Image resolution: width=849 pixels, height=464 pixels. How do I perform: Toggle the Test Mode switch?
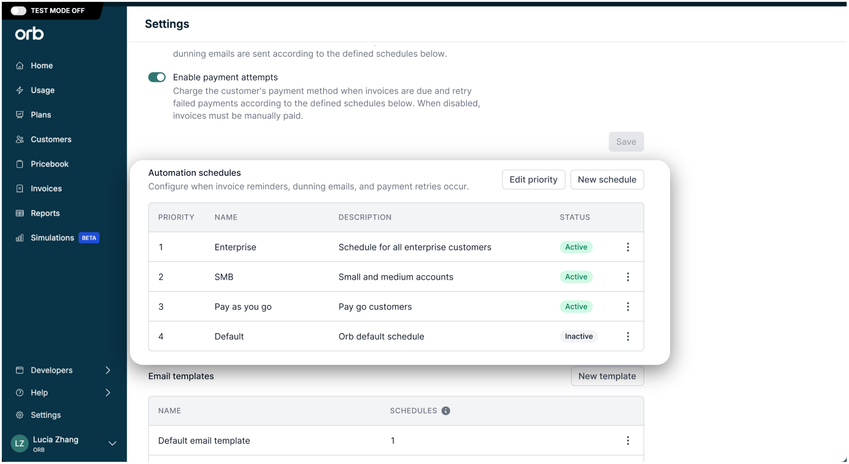coord(18,10)
